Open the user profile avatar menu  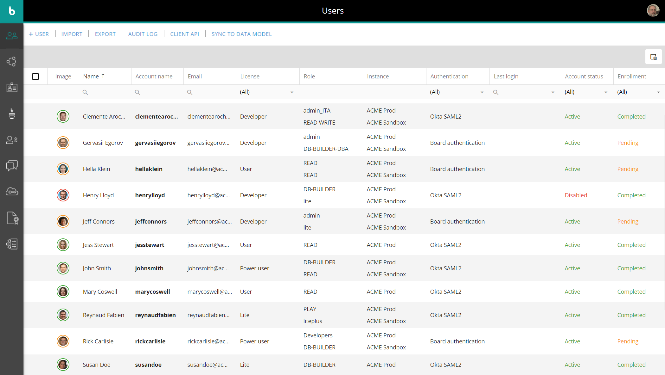click(x=653, y=10)
